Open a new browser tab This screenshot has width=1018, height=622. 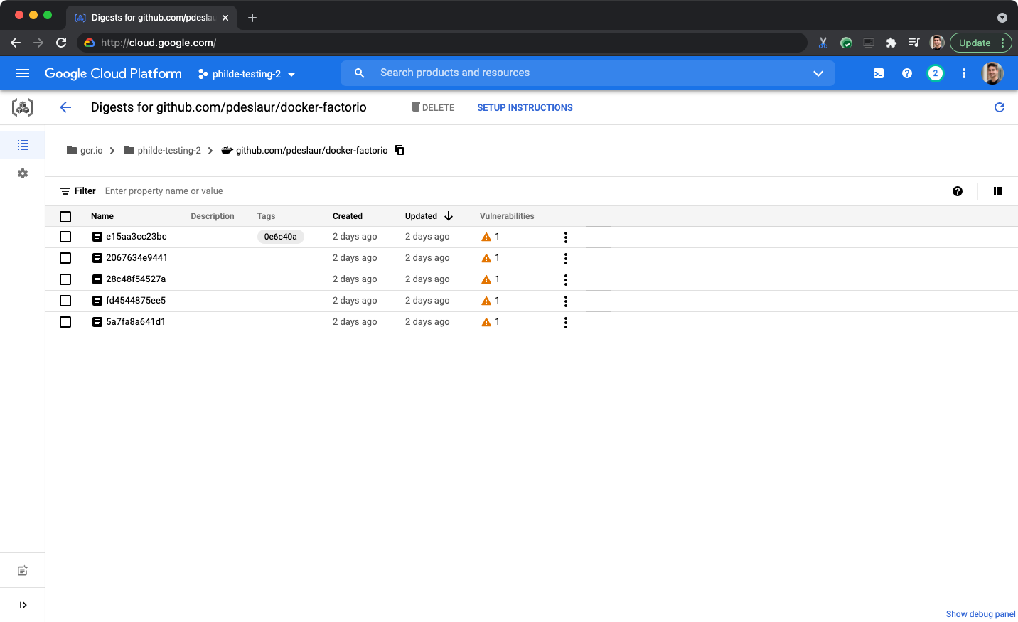(252, 18)
